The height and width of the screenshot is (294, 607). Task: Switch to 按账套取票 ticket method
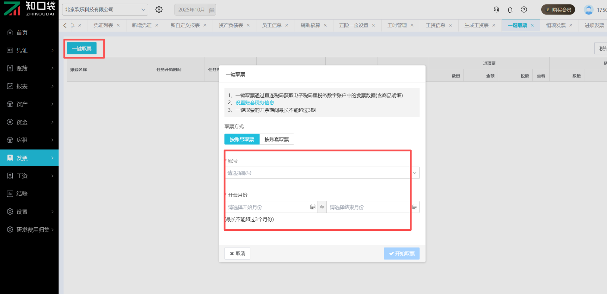[x=277, y=139]
